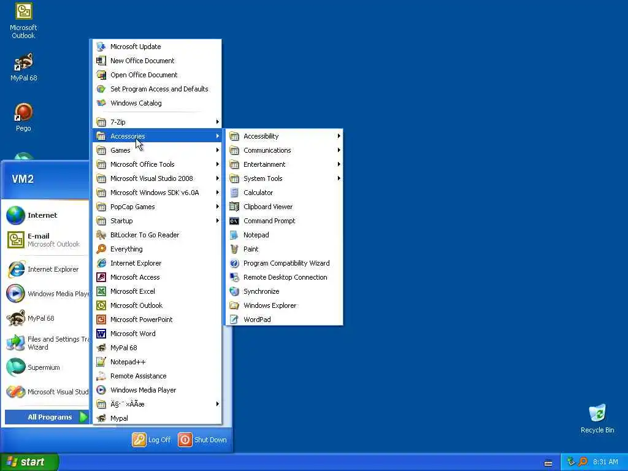Choose Set Program Access and Defaults
The height and width of the screenshot is (471, 628).
tap(158, 89)
